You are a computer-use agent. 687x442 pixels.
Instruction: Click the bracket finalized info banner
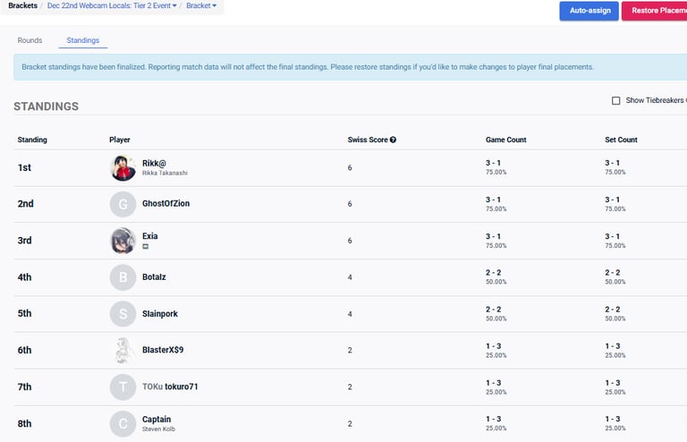[350, 67]
